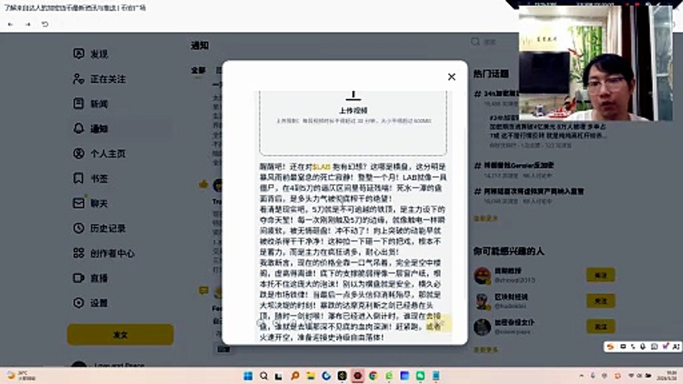Open 发现 in the left sidebar
Screen dimensions: 683x384
tap(91, 54)
